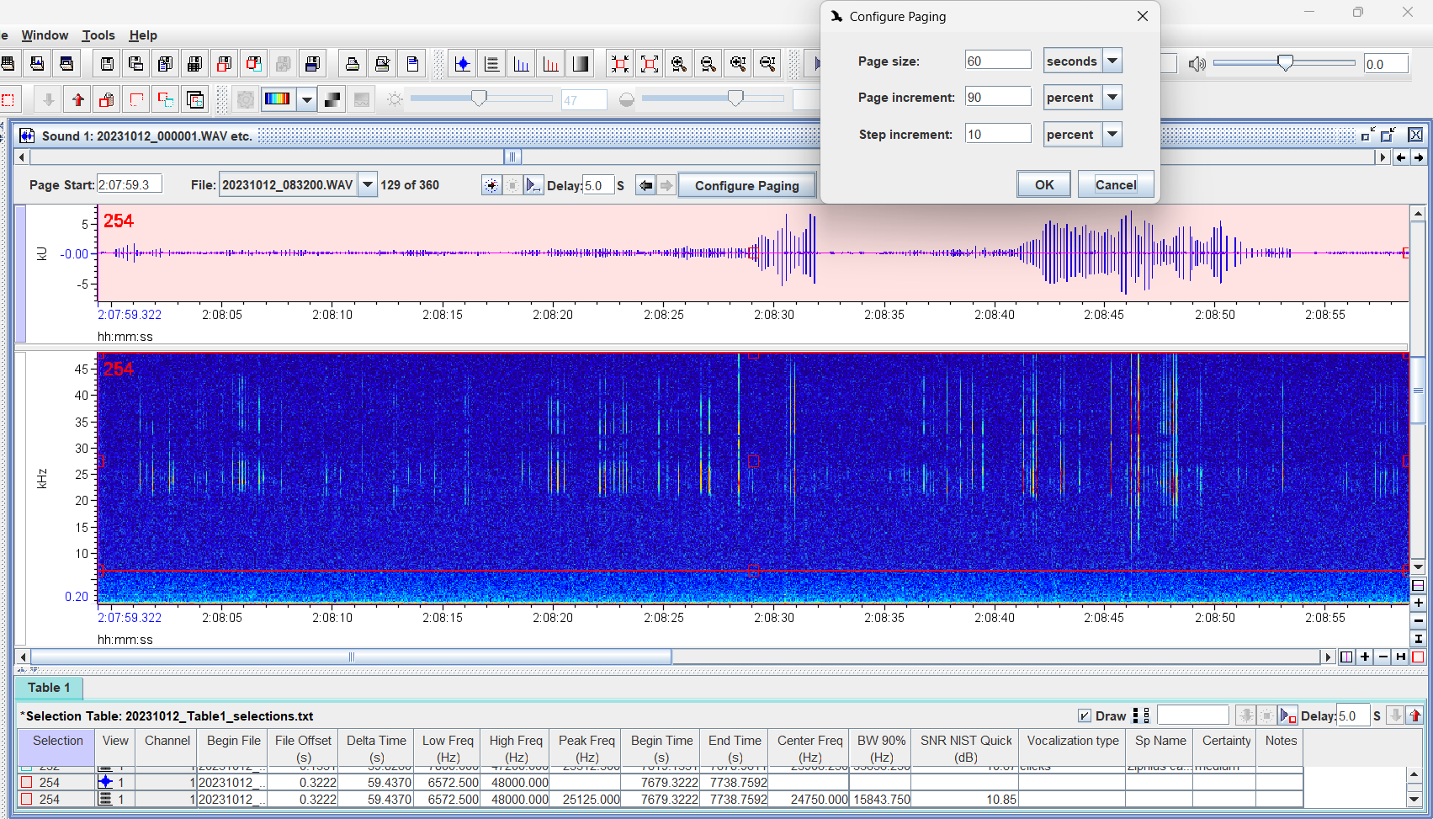Click Cancel in Configure Paging dialog
1433x819 pixels.
1116,185
